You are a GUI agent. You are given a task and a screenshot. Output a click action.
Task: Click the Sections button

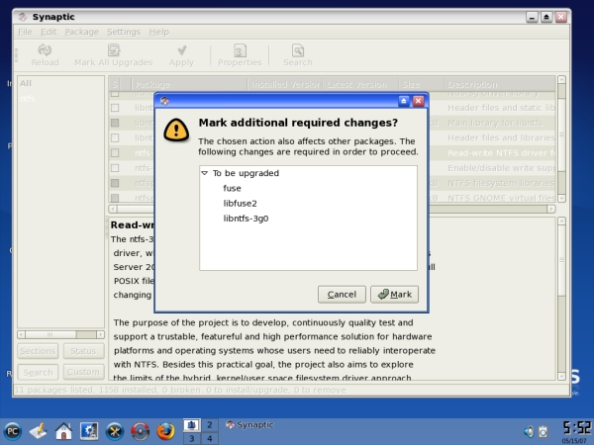[38, 351]
